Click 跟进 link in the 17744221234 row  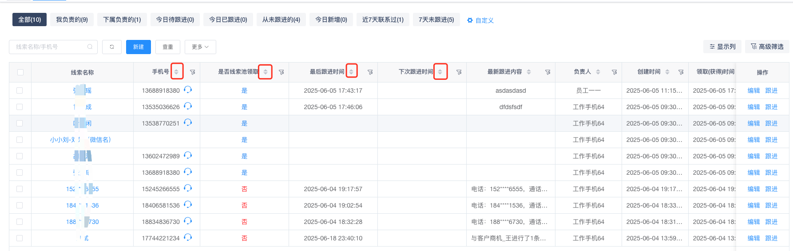[771, 238]
